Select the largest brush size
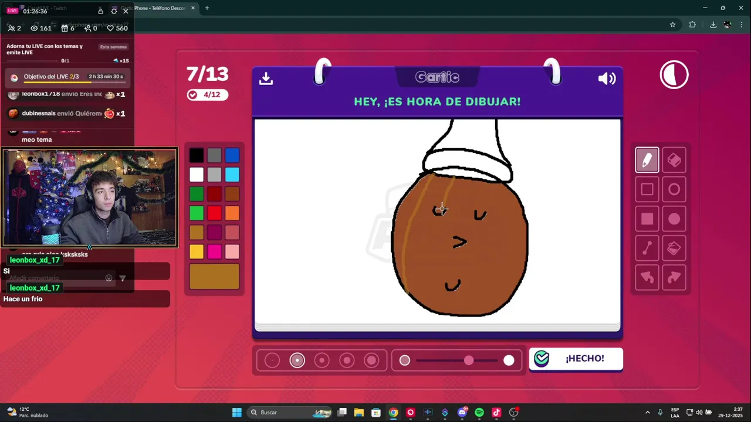751x422 pixels. 371,360
